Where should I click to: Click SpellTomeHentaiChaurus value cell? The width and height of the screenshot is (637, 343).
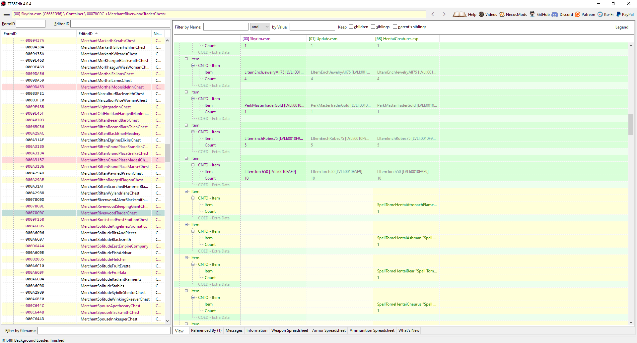point(406,304)
